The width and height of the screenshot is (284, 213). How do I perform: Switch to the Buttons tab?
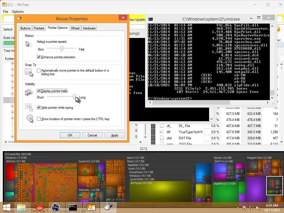[25, 28]
